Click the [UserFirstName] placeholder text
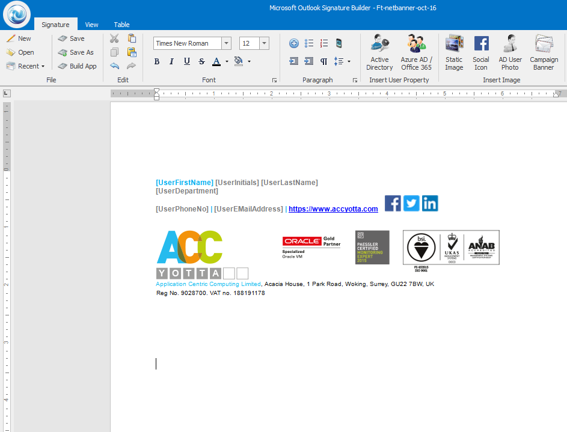This screenshot has width=567, height=432. point(185,183)
